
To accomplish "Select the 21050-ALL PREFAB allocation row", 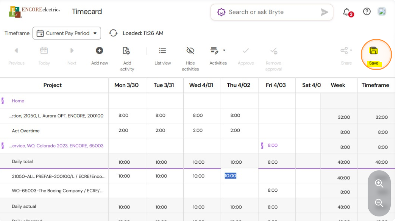I will tap(58, 176).
